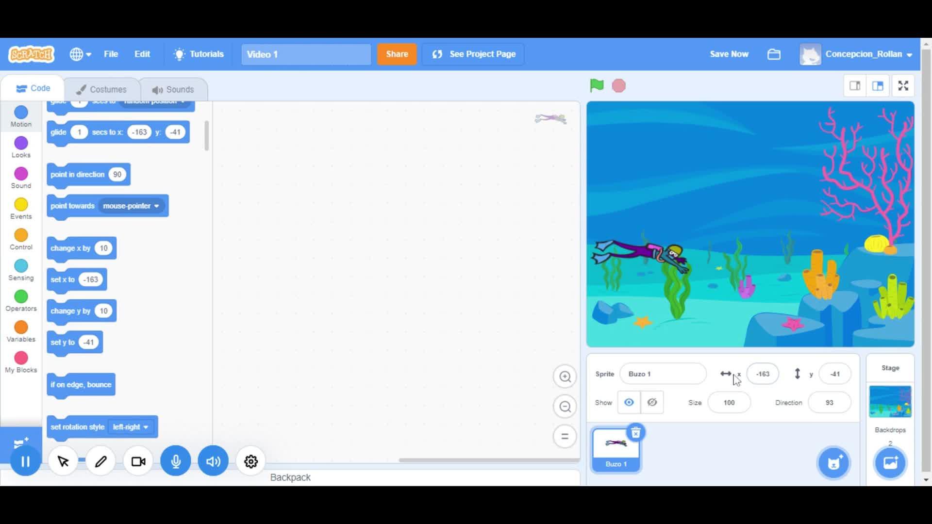Delete the Buzo 1 sprite
Viewport: 932px width, 524px height.
click(635, 433)
